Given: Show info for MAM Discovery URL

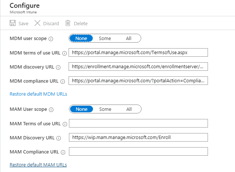Looking at the screenshot, I should 59,138.
